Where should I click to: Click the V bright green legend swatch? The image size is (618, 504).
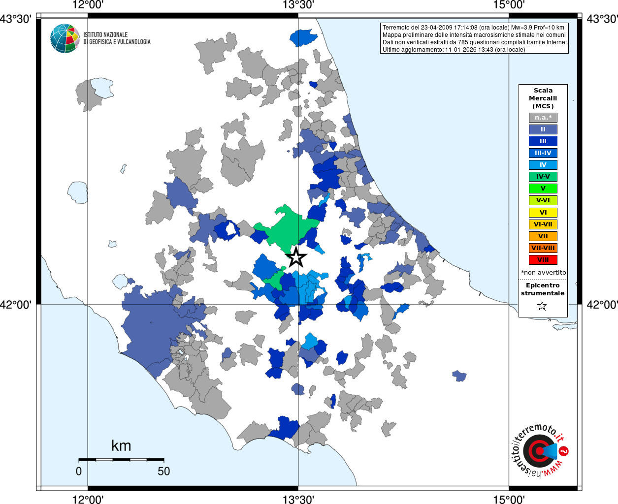click(x=543, y=189)
